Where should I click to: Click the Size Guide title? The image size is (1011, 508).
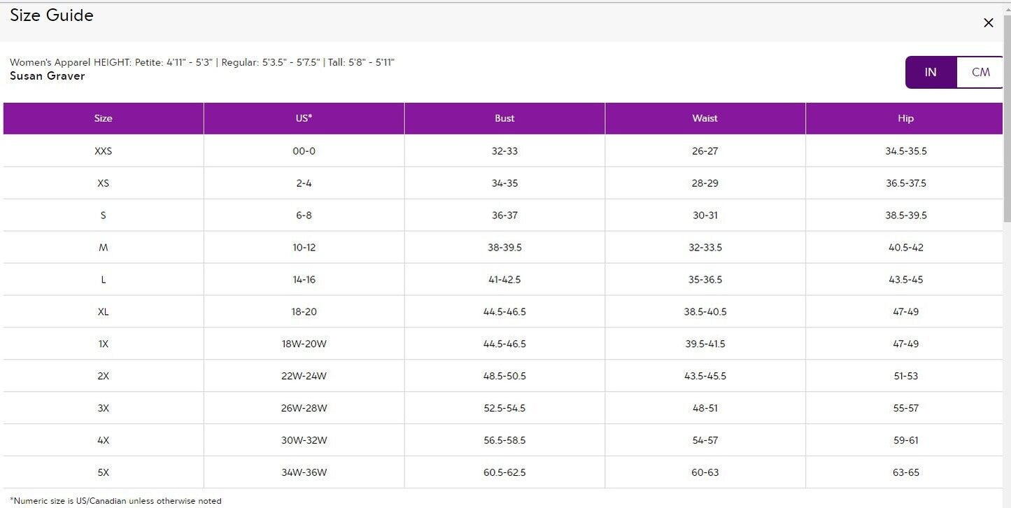(x=52, y=15)
